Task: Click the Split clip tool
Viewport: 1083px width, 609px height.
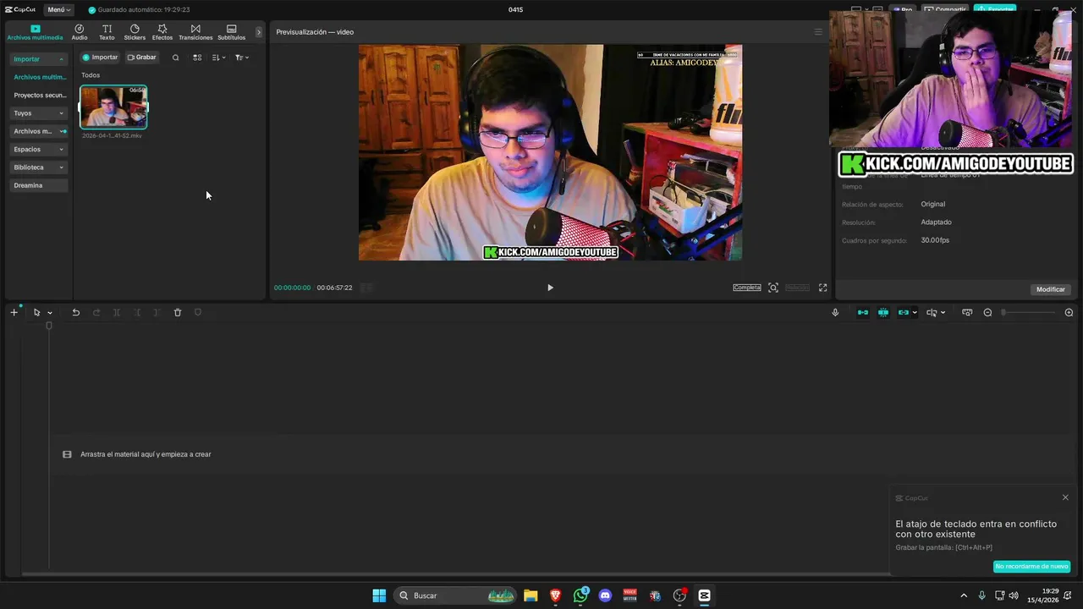Action: click(x=117, y=312)
